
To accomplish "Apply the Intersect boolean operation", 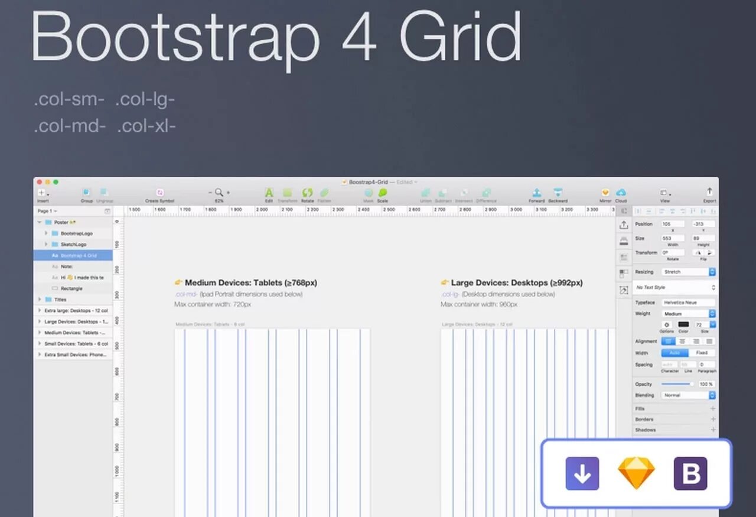I will [464, 193].
